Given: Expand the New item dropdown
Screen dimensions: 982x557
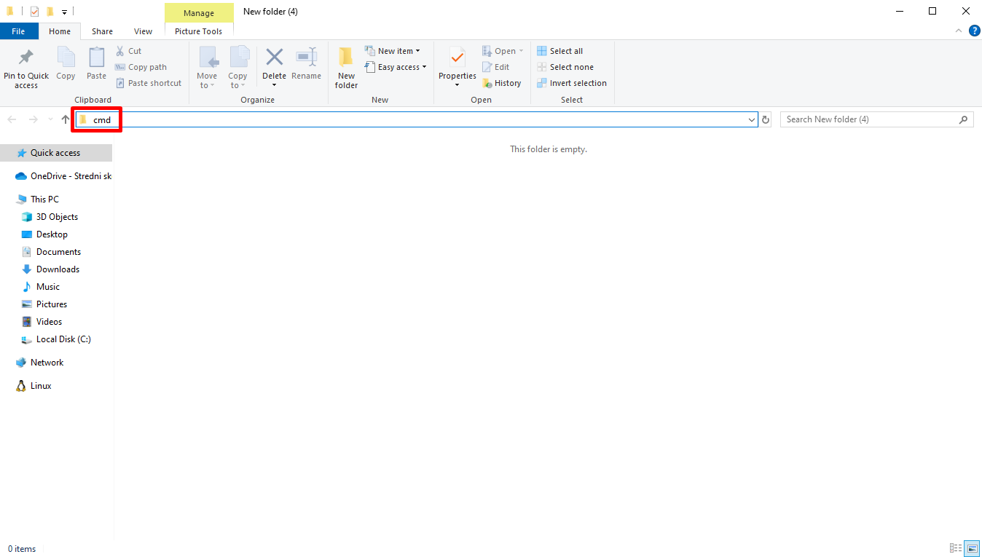Looking at the screenshot, I should tap(393, 51).
